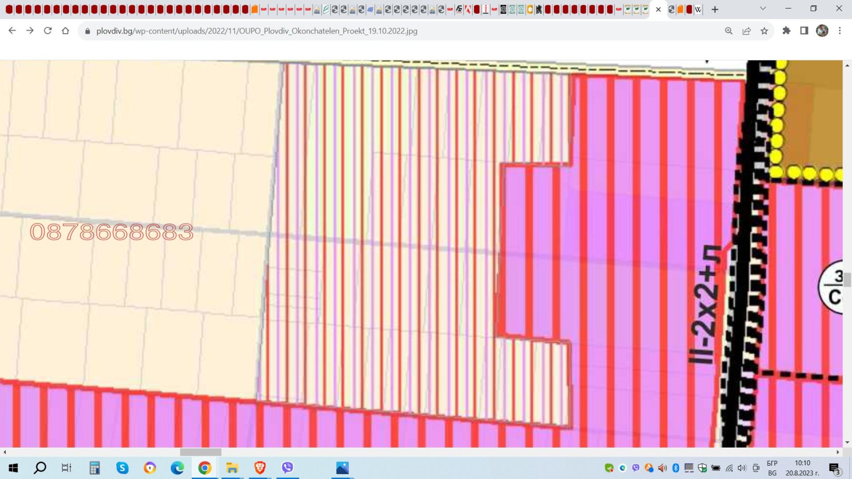Screen dimensions: 852x479
Task: Close the current active tab
Action: pos(658,9)
